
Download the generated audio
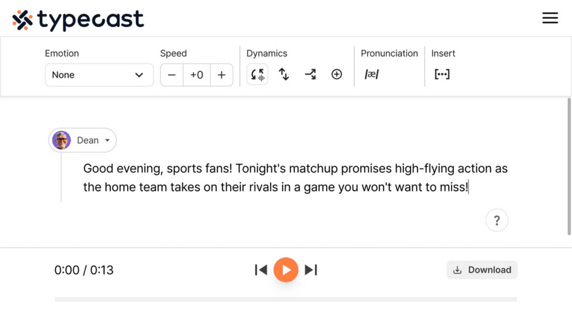coord(482,270)
